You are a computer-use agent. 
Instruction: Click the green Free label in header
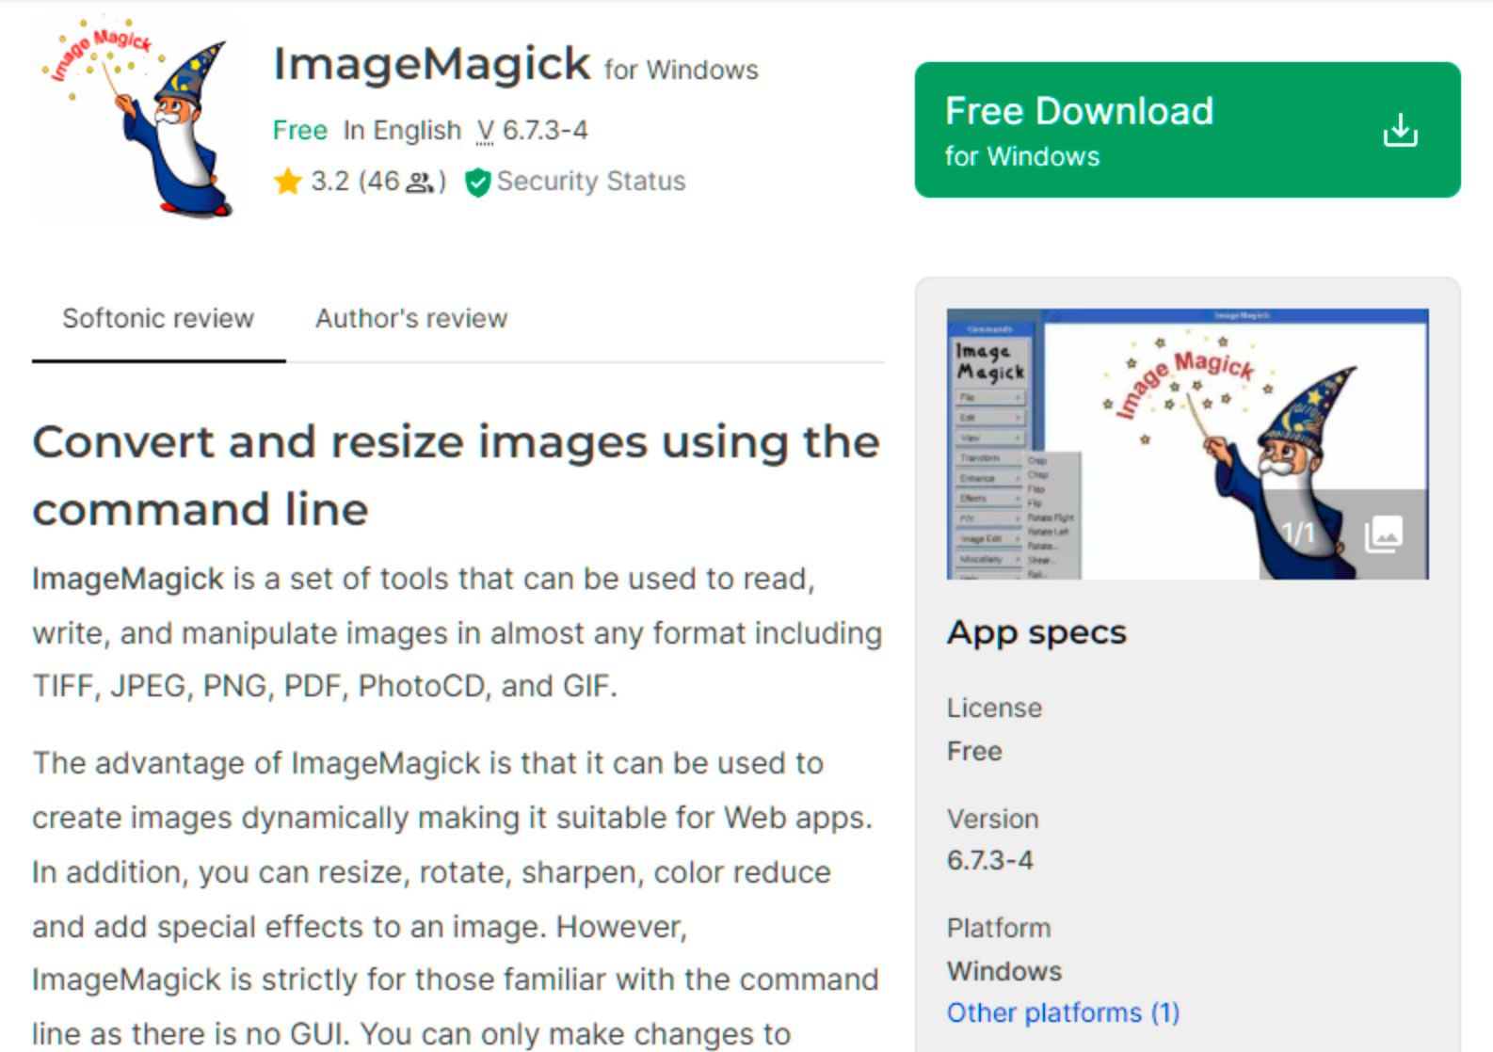300,130
